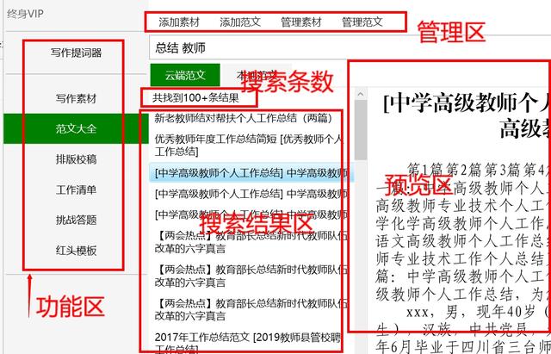
Task: Select 红头模板 in the sidebar
Action: pyautogui.click(x=75, y=251)
